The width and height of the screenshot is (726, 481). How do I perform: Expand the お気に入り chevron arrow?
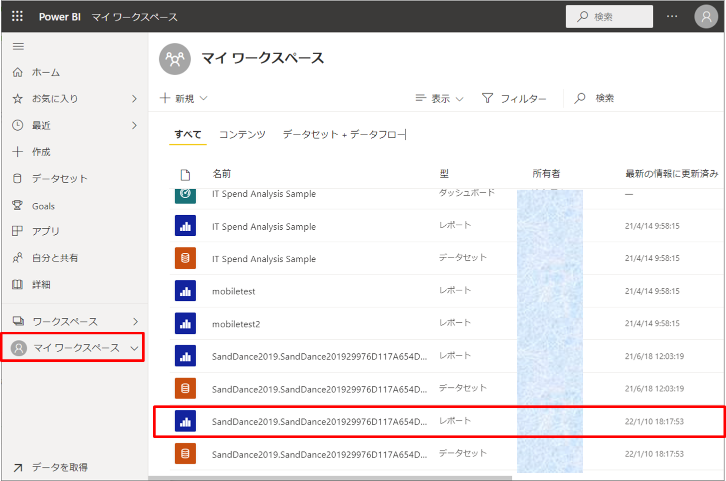click(x=134, y=99)
